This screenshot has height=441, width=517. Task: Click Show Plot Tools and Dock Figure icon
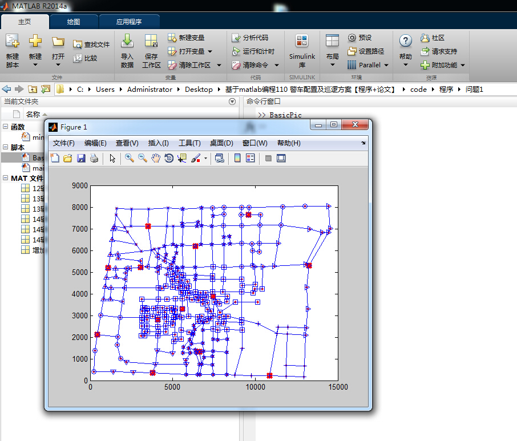(x=281, y=158)
